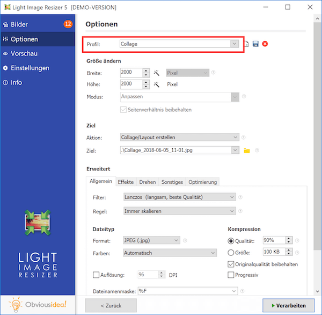Switch to the Effekte tab
Image resolution: width=322 pixels, height=315 pixels.
(x=126, y=182)
